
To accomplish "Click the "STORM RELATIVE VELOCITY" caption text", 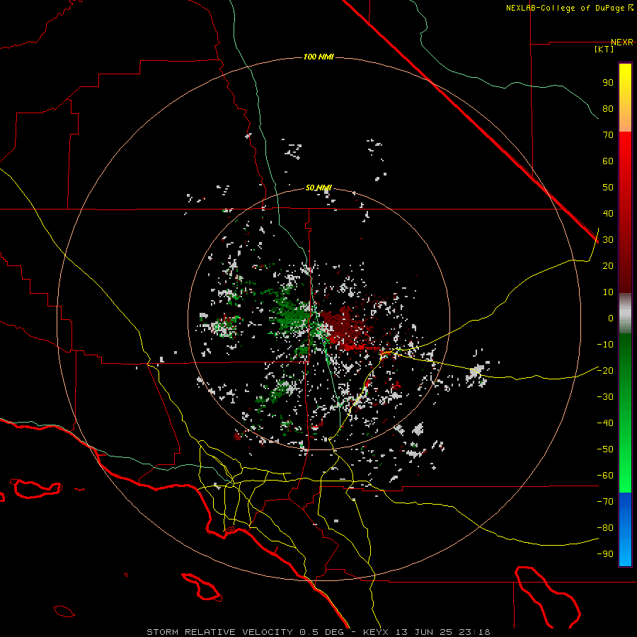I will point(220,632).
